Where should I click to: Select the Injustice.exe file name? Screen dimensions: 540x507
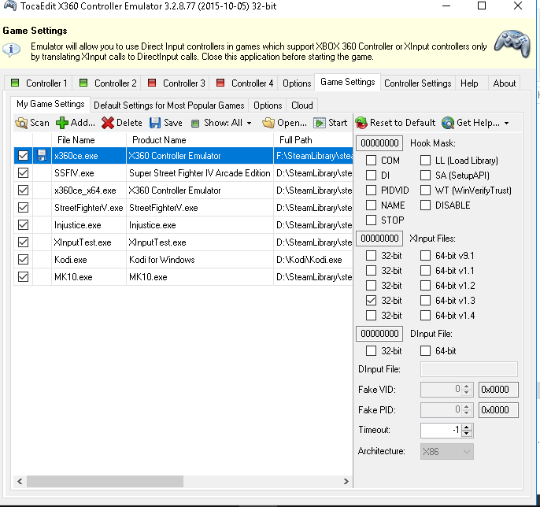point(77,225)
